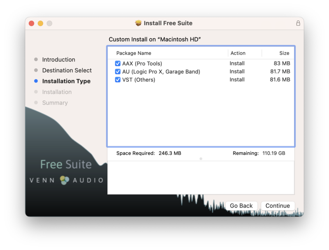Click the Package Name column header
Image resolution: width=329 pixels, height=250 pixels.
click(x=134, y=53)
